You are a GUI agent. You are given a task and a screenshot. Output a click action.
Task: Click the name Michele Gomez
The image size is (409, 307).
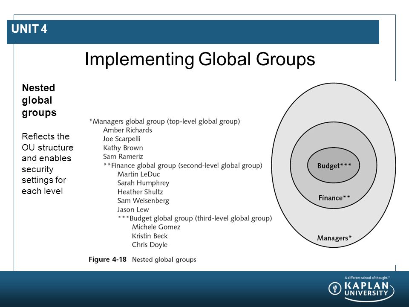[156, 227]
